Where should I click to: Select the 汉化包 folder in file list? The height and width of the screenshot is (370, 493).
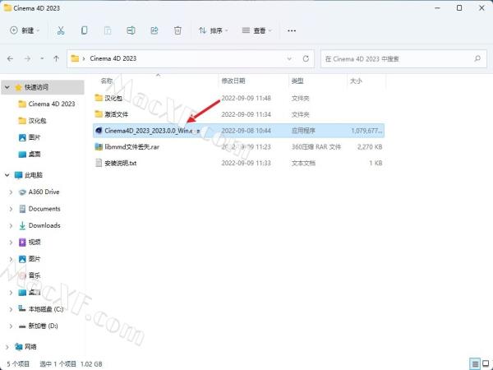pos(113,98)
